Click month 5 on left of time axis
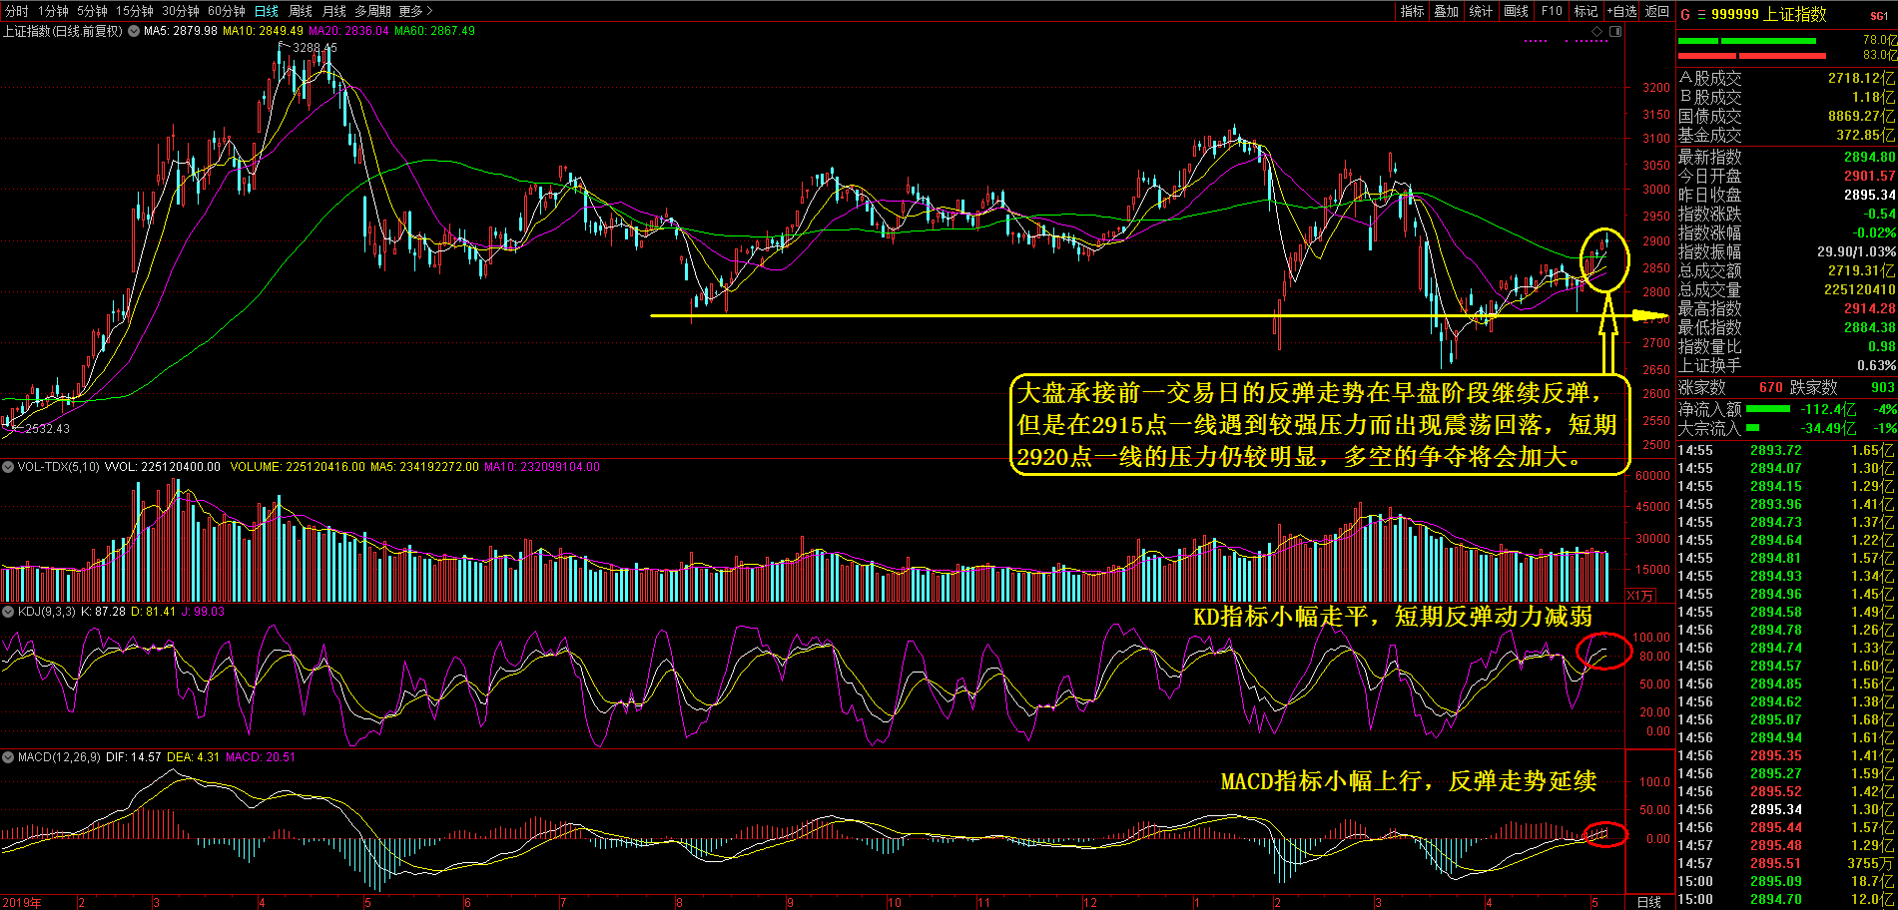The image size is (1898, 910). 367,902
